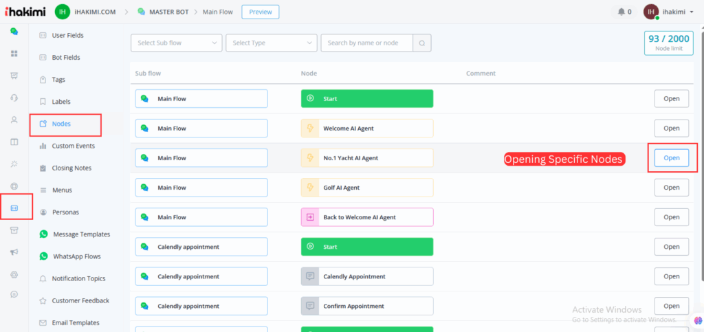Click the Preview button
Image resolution: width=704 pixels, height=332 pixels.
click(261, 12)
